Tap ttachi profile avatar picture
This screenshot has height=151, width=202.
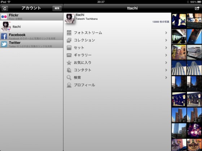(70, 18)
